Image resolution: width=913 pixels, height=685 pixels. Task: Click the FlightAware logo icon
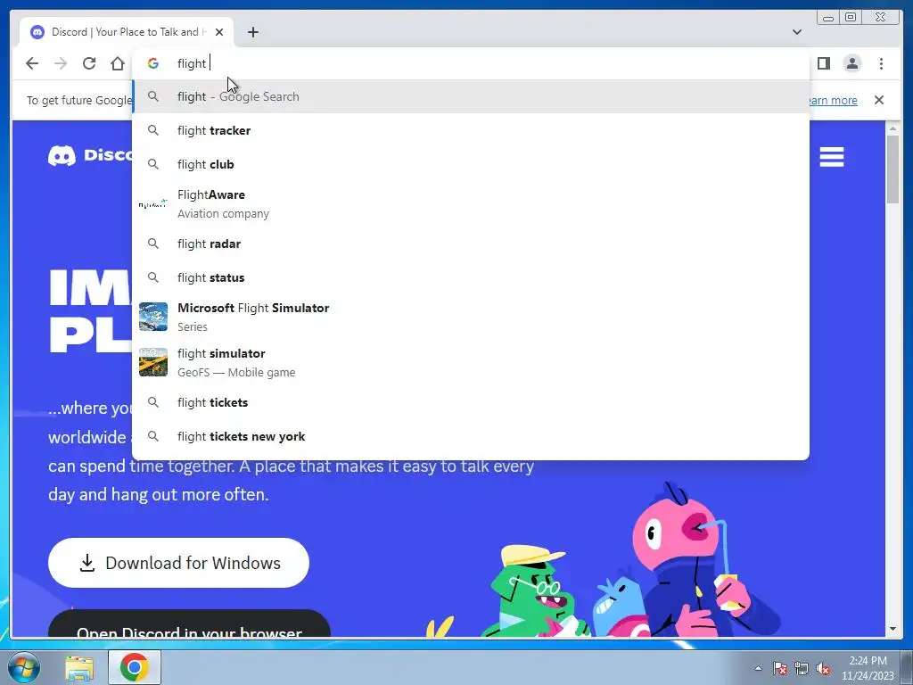click(153, 204)
